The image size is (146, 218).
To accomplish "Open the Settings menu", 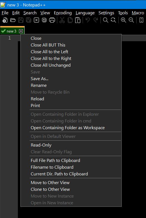I will [106, 13].
